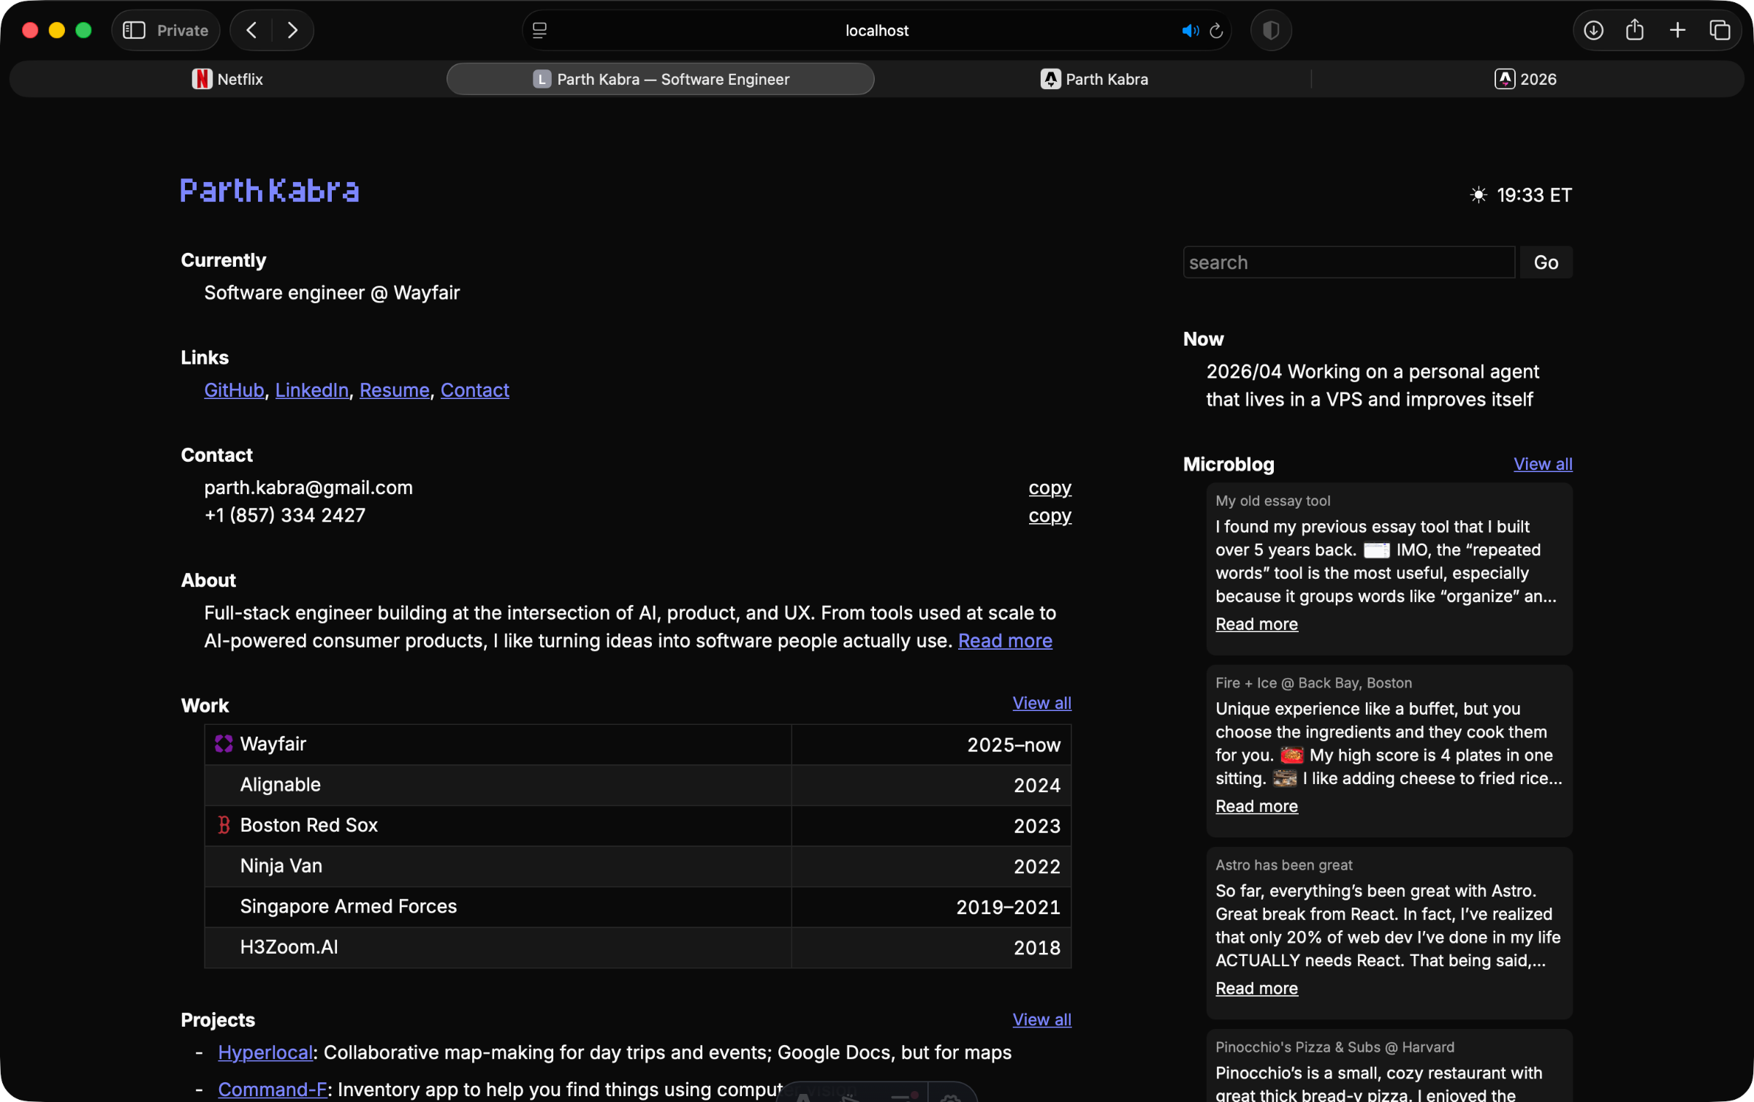The height and width of the screenshot is (1102, 1754).
Task: Copy the phone number
Action: 1049,515
